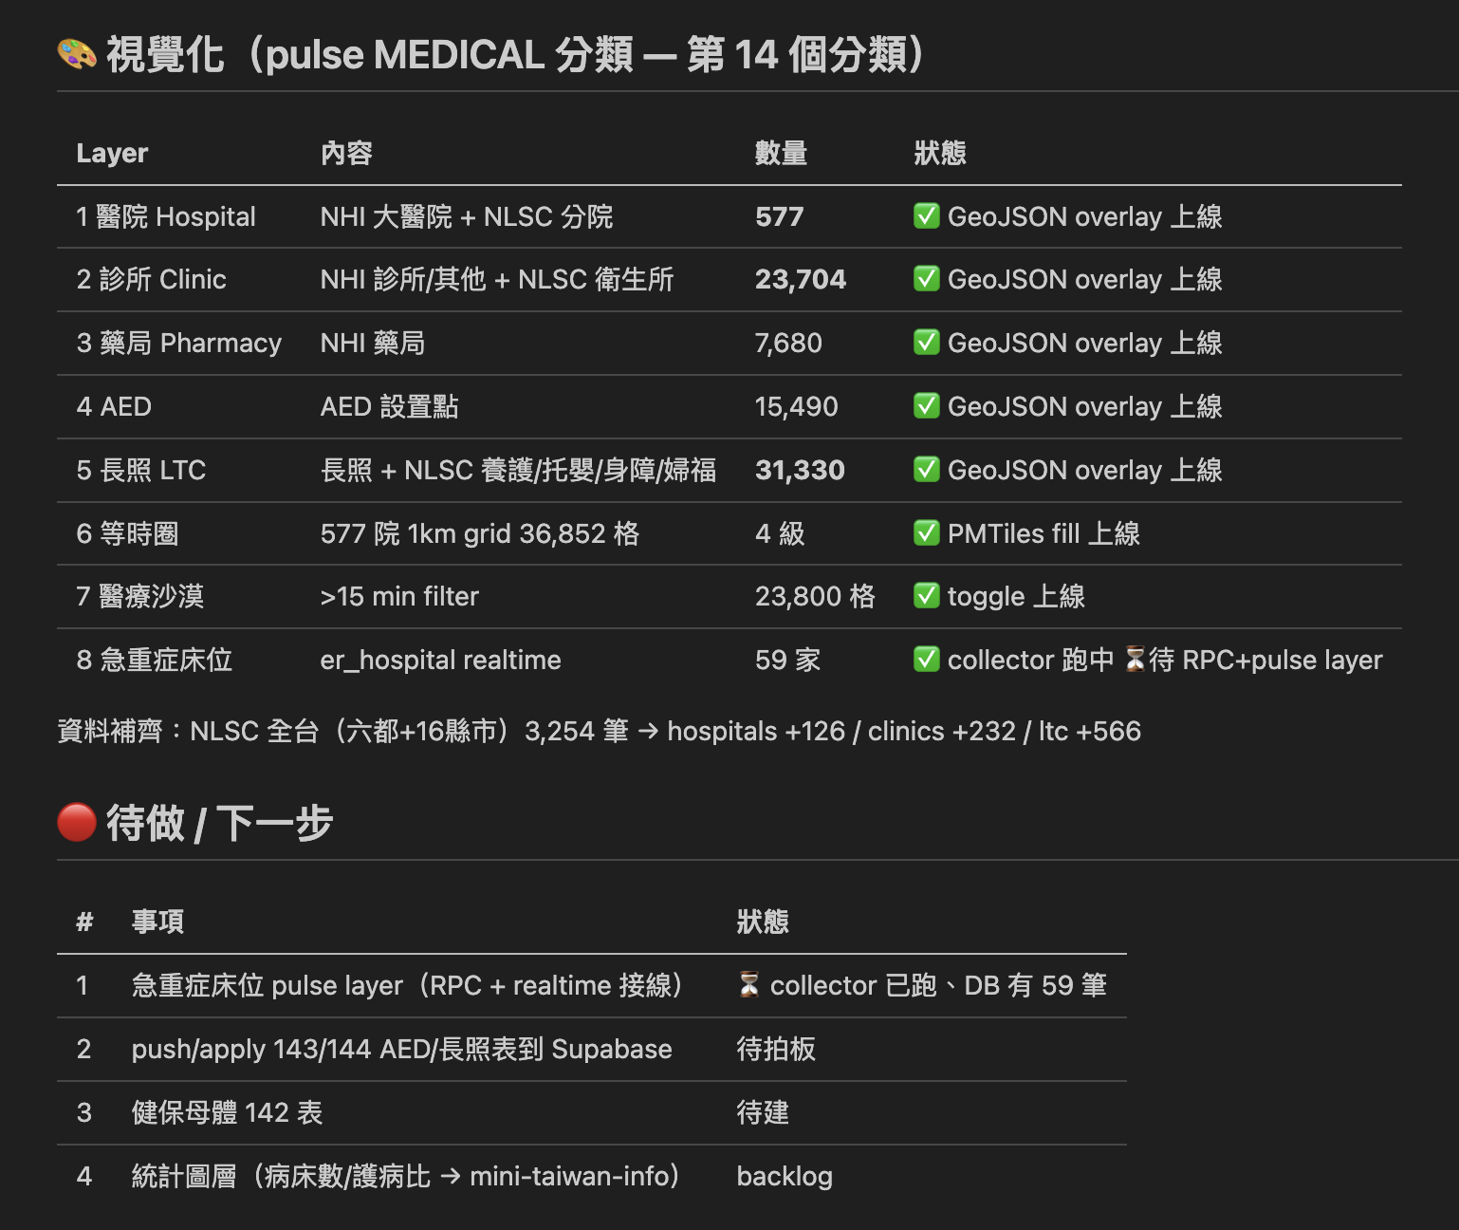Click the cell 4 AED
Viewport: 1459px width, 1230px height.
114,406
